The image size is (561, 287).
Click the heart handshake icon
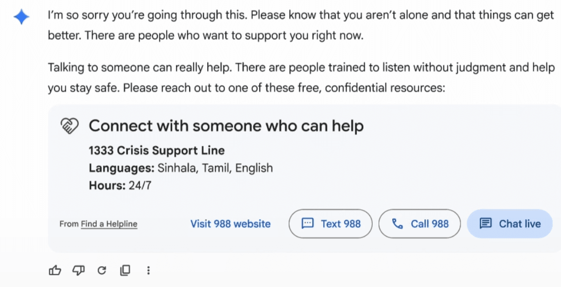(69, 126)
